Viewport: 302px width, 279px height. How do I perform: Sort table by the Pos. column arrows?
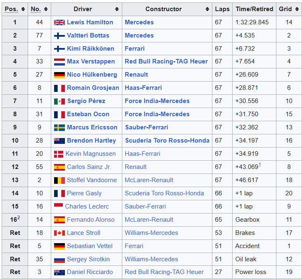tap(23, 9)
